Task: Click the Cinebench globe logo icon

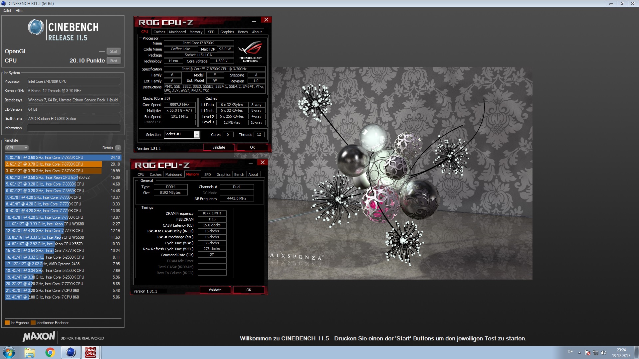Action: 36,27
